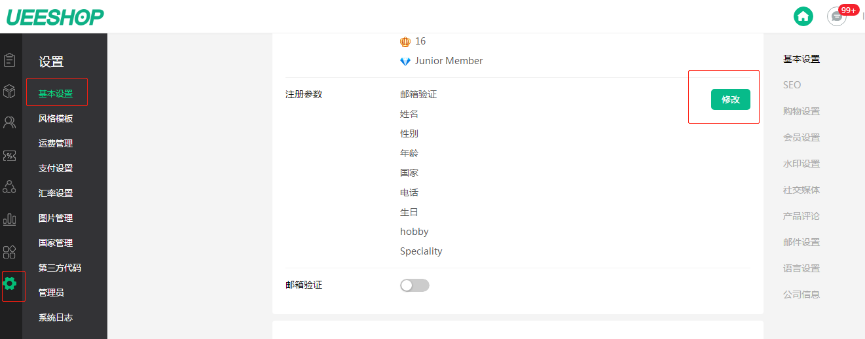Select 风格模板 in settings menu
This screenshot has width=865, height=339.
[56, 118]
